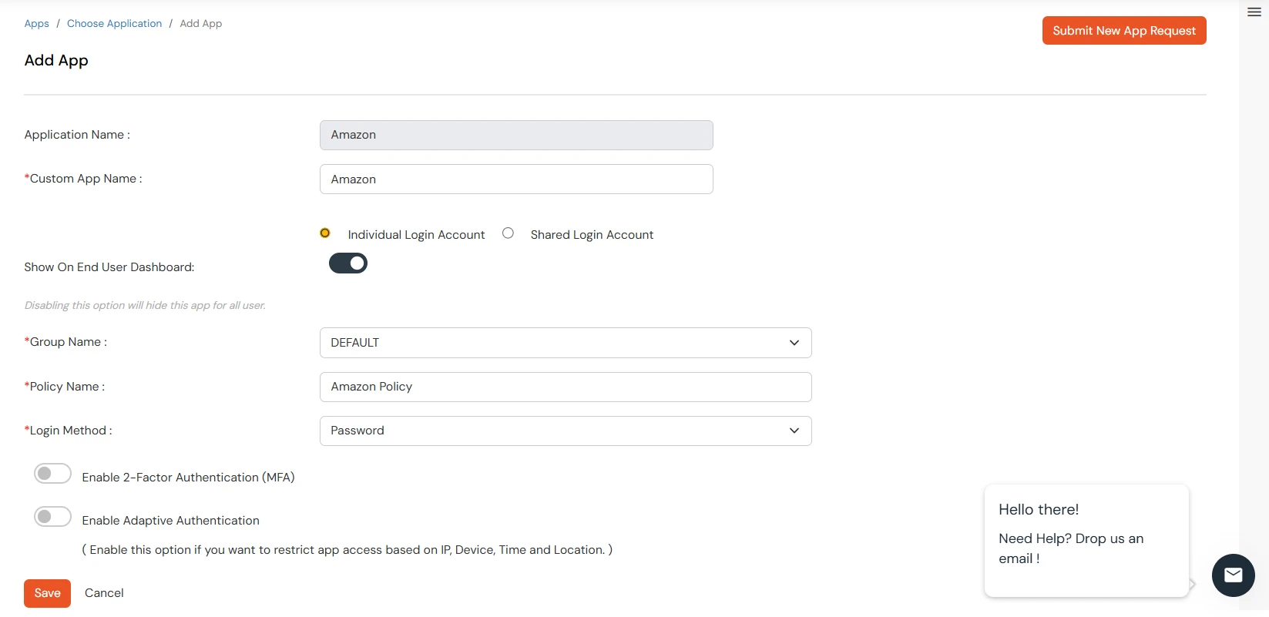Click the 'Individual Login Account' label
The height and width of the screenshot is (617, 1269).
point(416,235)
